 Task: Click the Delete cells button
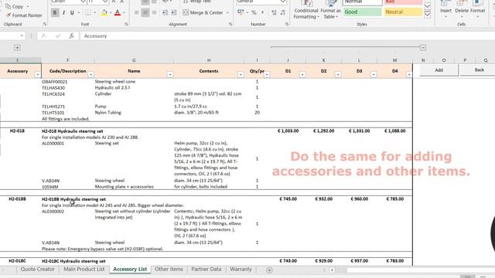[462, 9]
